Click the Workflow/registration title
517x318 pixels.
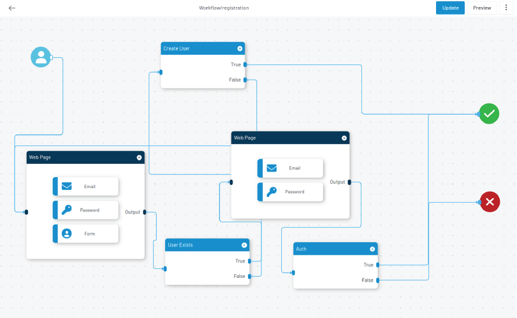(224, 8)
